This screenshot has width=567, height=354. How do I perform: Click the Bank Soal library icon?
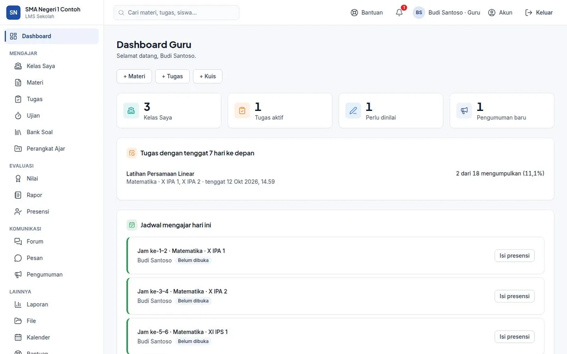tap(18, 132)
